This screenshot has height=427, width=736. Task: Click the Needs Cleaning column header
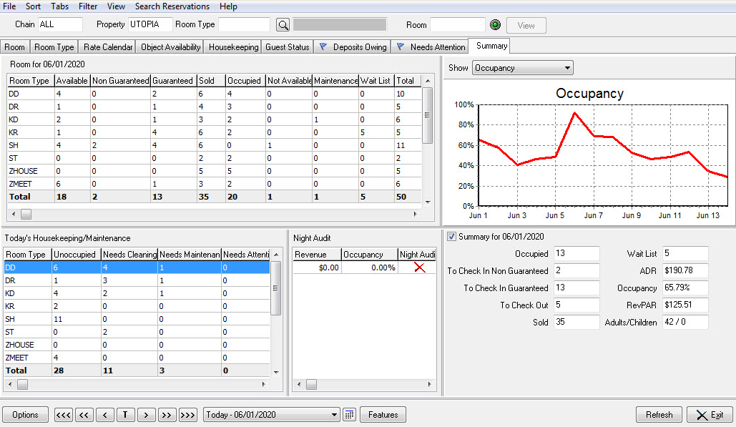click(x=129, y=255)
